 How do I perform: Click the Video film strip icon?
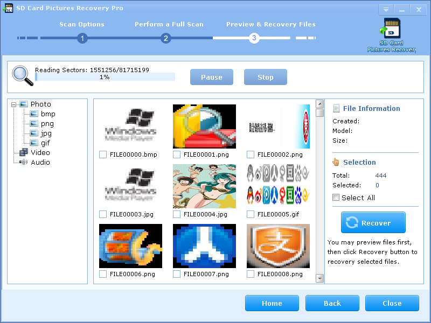[x=24, y=152]
